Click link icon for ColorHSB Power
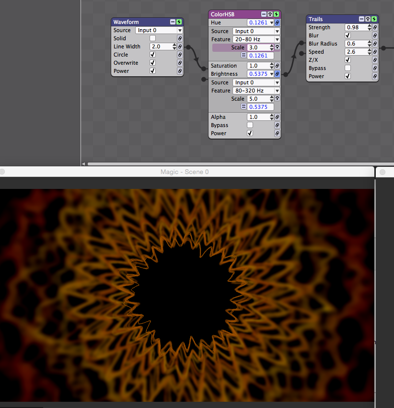The image size is (394, 408). (277, 133)
